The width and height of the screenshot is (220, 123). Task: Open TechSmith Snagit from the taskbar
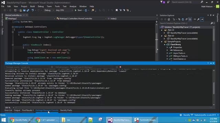pyautogui.click(x=145, y=120)
